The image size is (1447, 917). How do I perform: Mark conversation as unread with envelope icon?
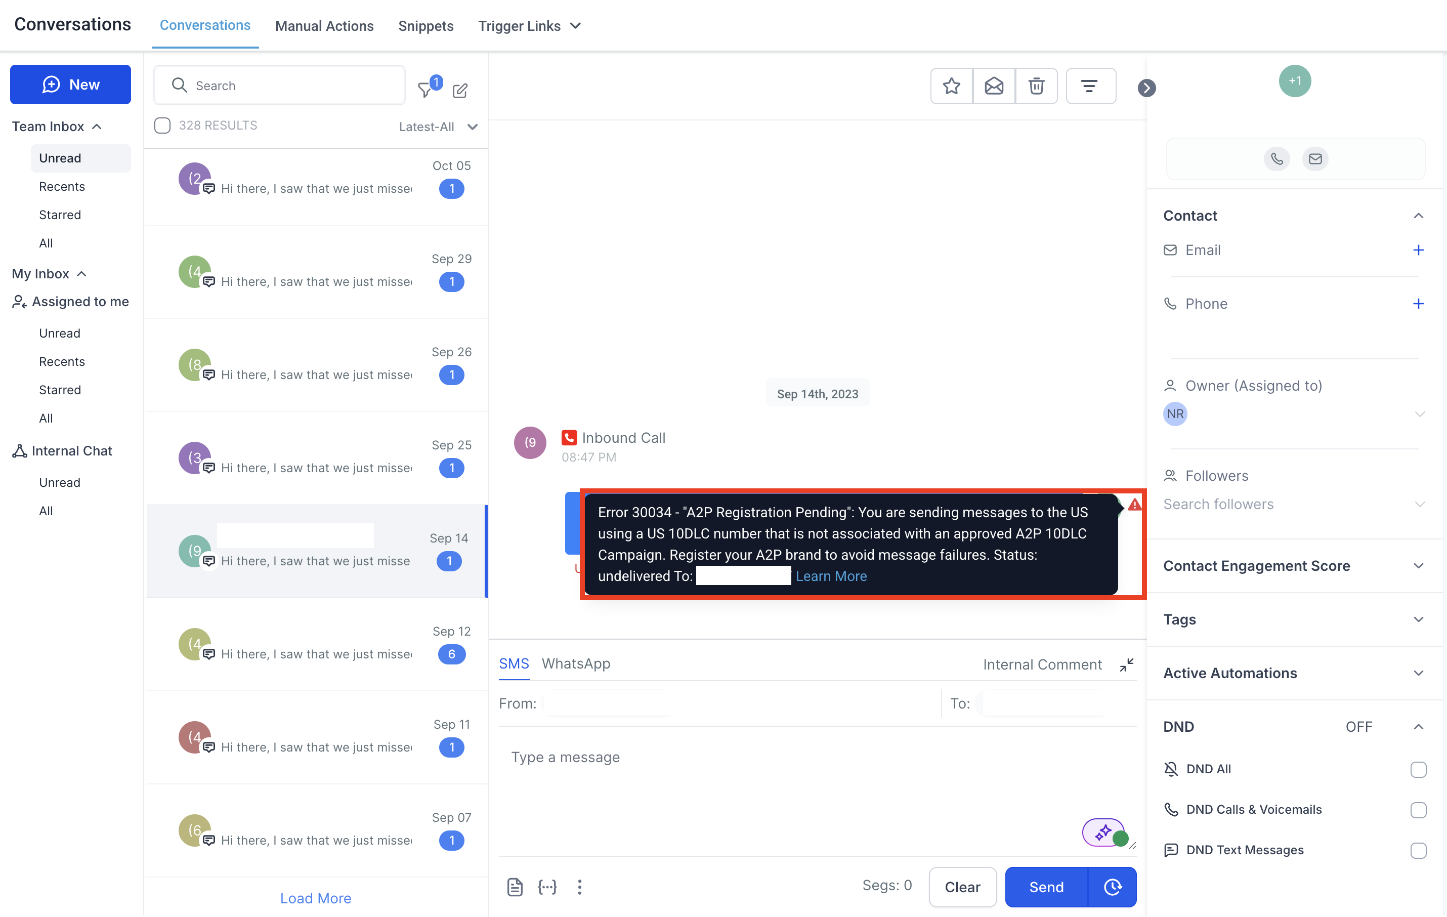click(x=994, y=87)
